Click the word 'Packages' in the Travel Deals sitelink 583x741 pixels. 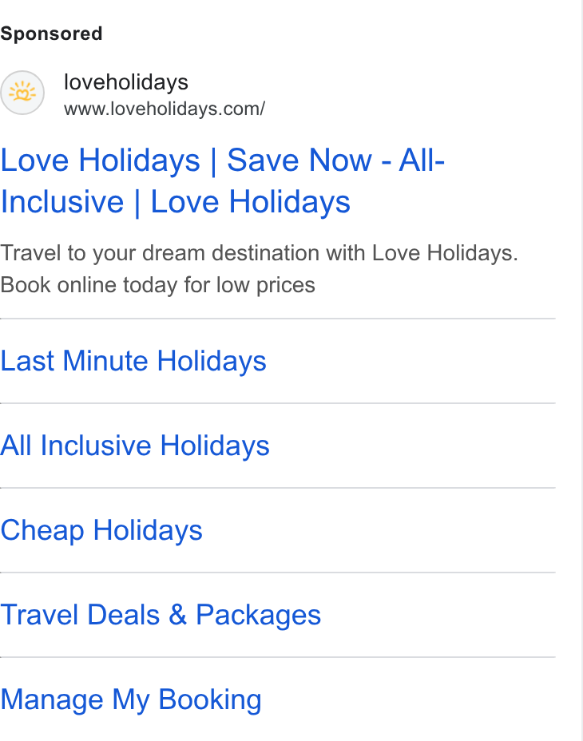click(259, 616)
